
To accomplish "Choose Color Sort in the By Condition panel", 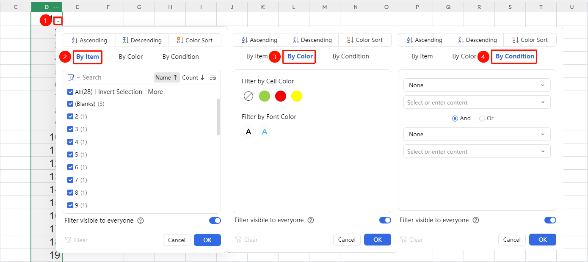I will tap(530, 40).
